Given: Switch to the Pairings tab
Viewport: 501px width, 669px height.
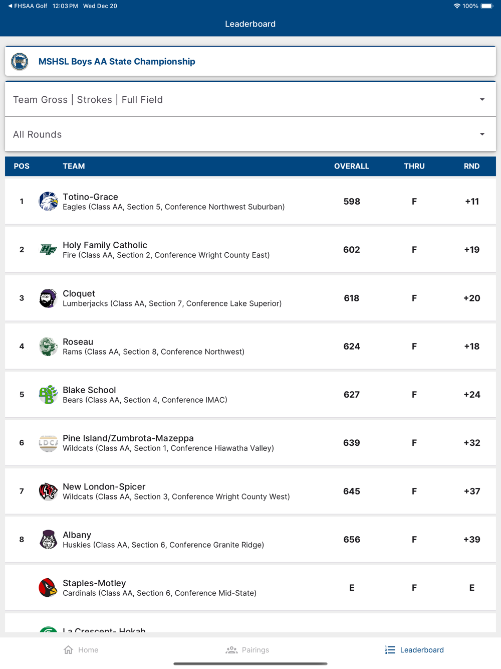Looking at the screenshot, I should [247, 650].
